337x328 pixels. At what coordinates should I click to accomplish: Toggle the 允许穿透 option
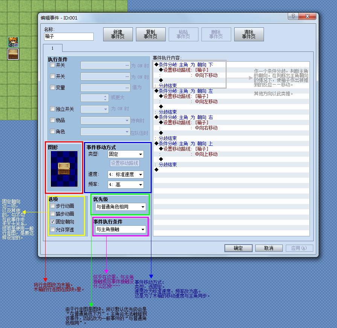click(52, 230)
